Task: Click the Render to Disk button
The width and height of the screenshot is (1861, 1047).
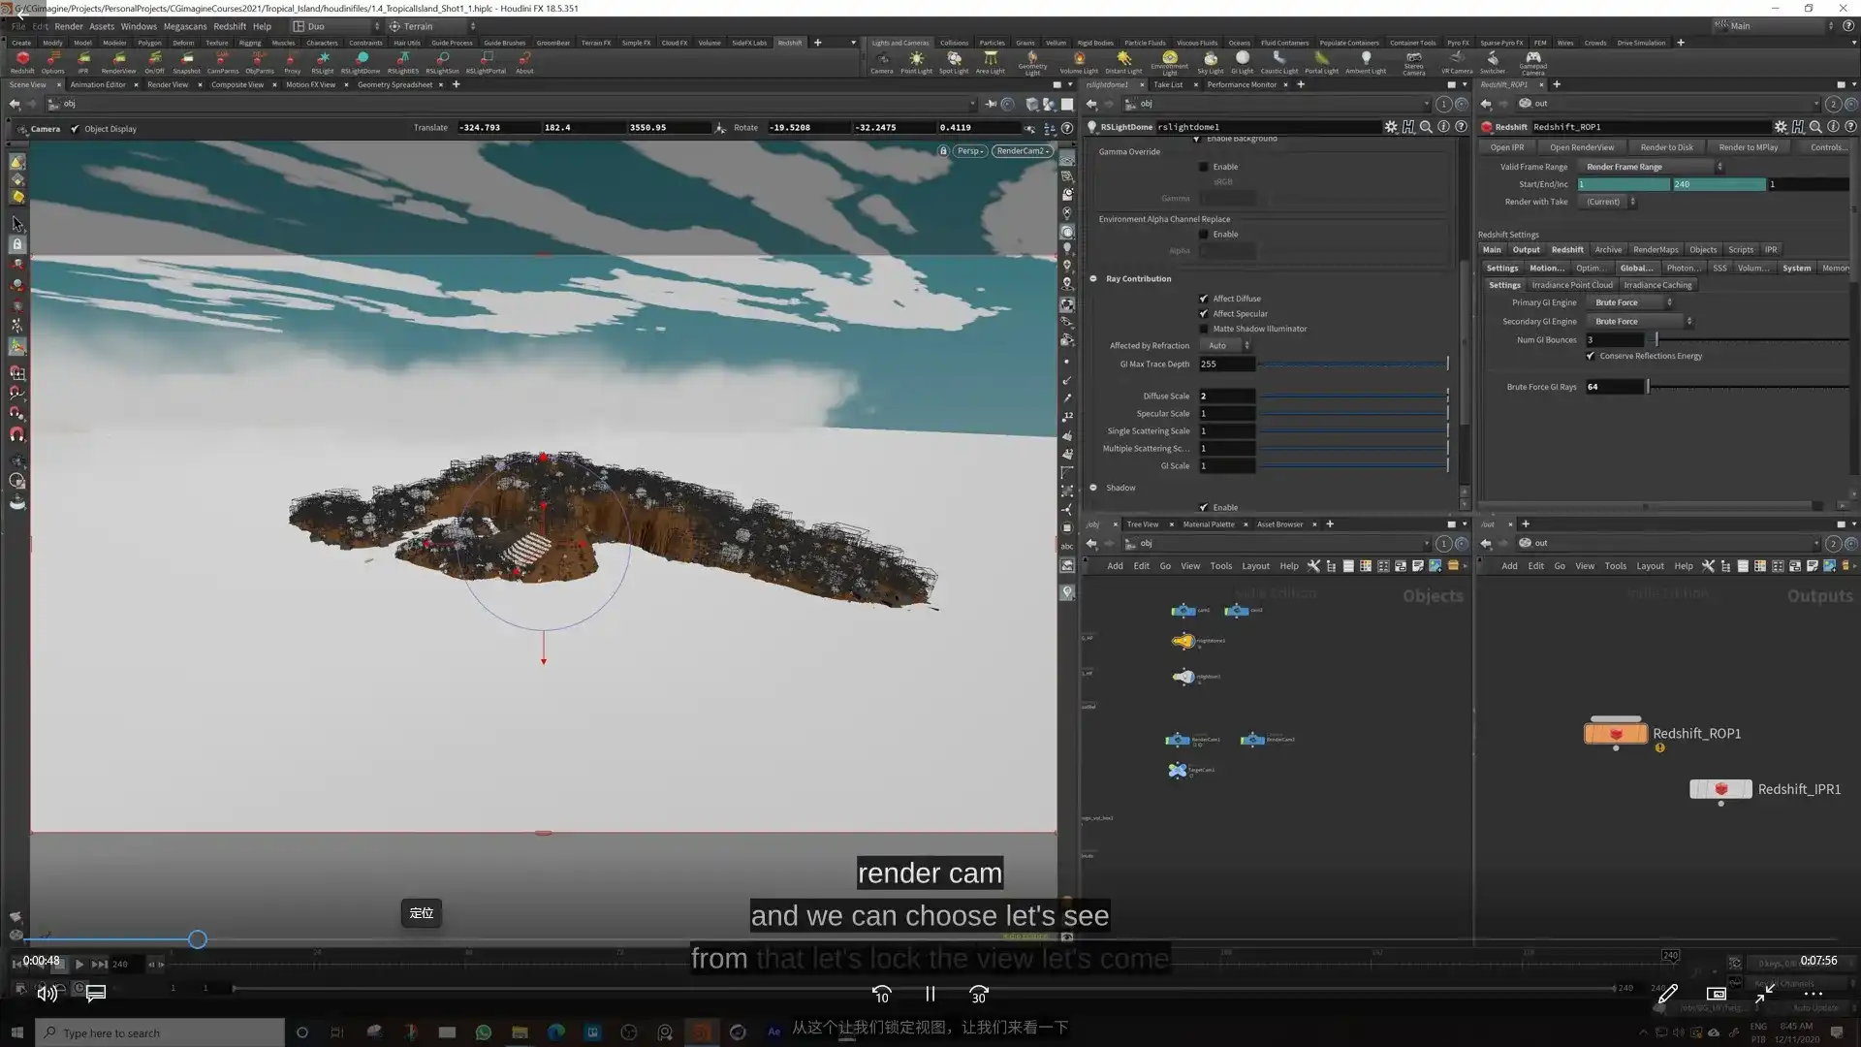Action: 1666,146
